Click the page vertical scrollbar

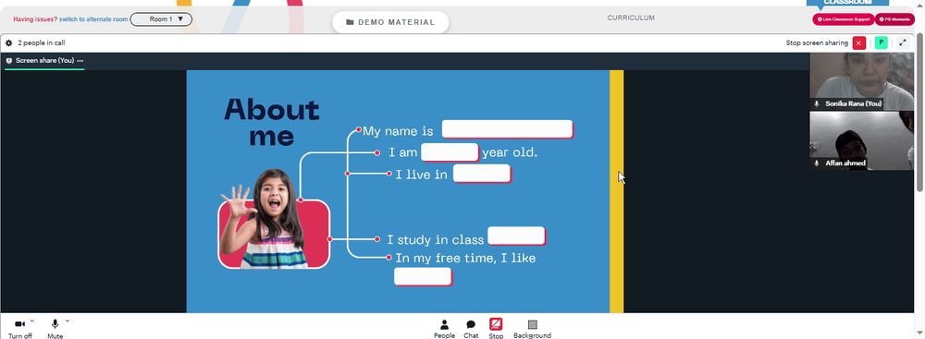click(x=920, y=112)
